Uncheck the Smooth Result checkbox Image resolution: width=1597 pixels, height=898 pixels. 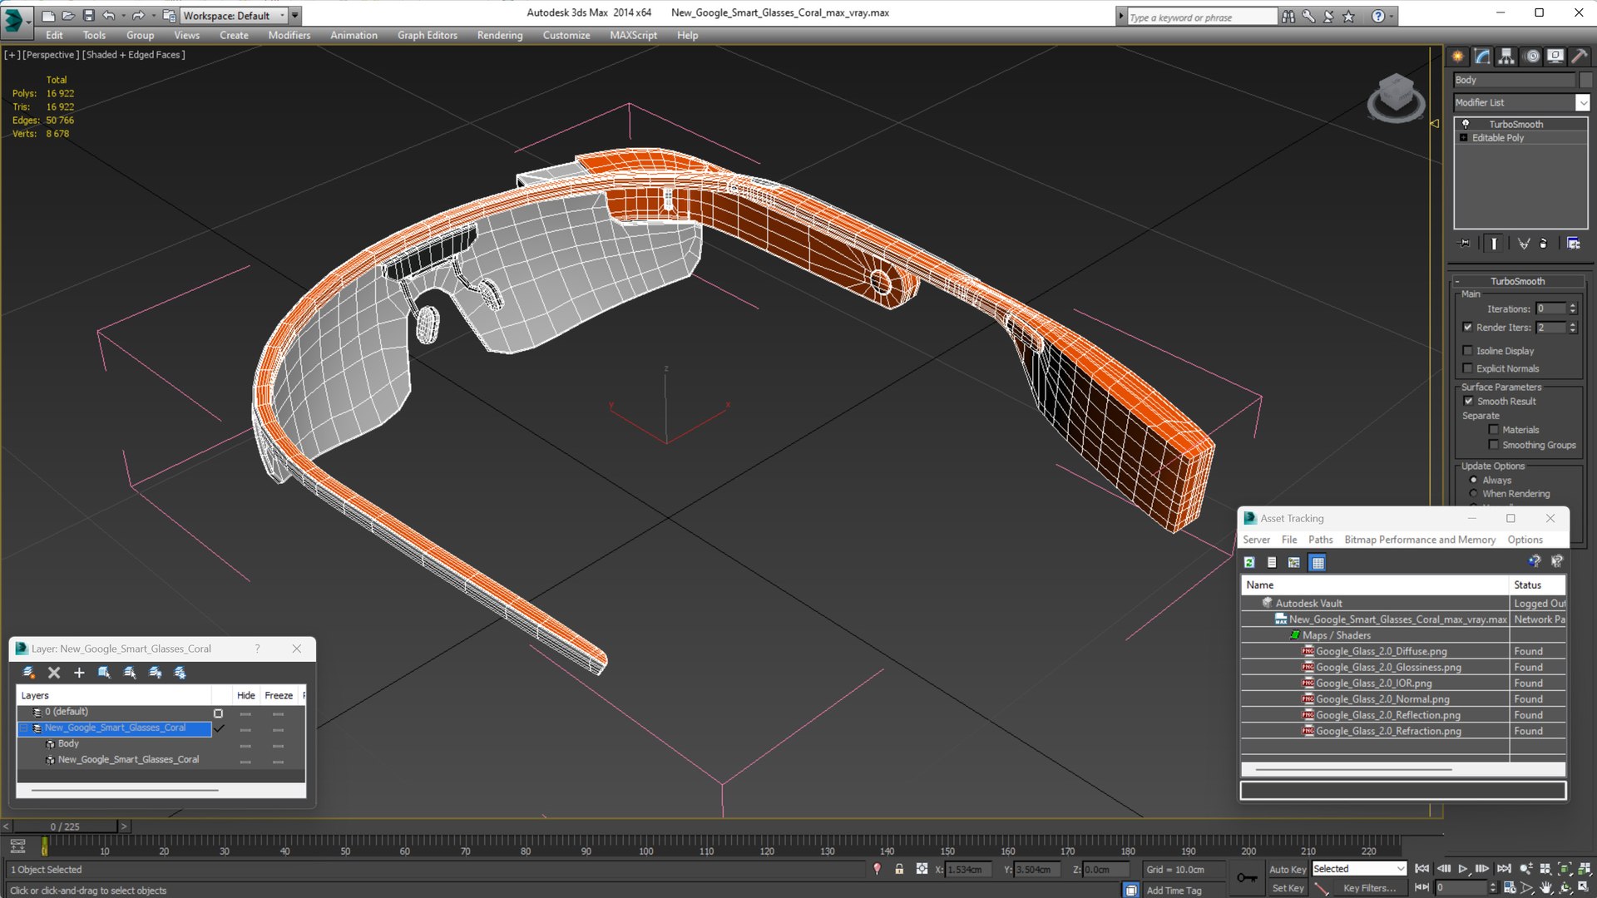point(1468,401)
